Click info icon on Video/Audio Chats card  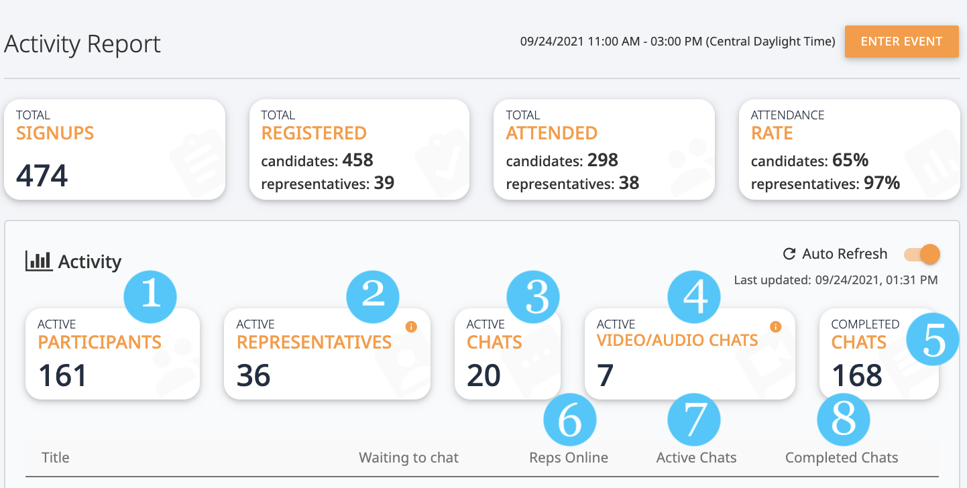pyautogui.click(x=776, y=326)
